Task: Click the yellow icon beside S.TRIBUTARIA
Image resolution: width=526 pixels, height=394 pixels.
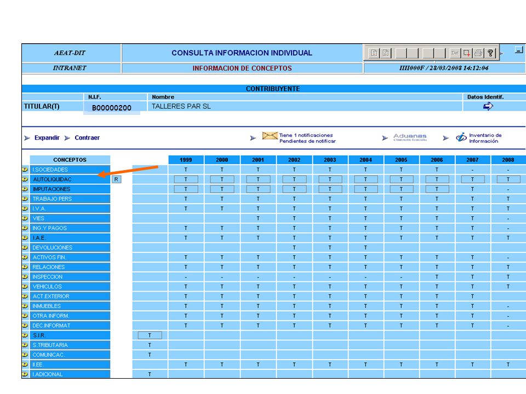Action: (x=25, y=345)
